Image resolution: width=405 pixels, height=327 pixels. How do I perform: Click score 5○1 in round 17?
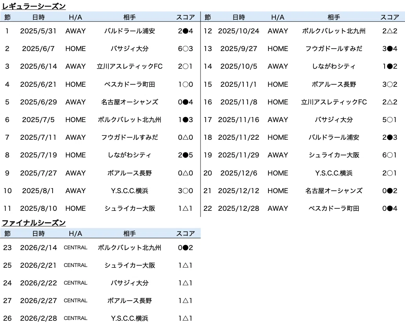click(x=390, y=120)
